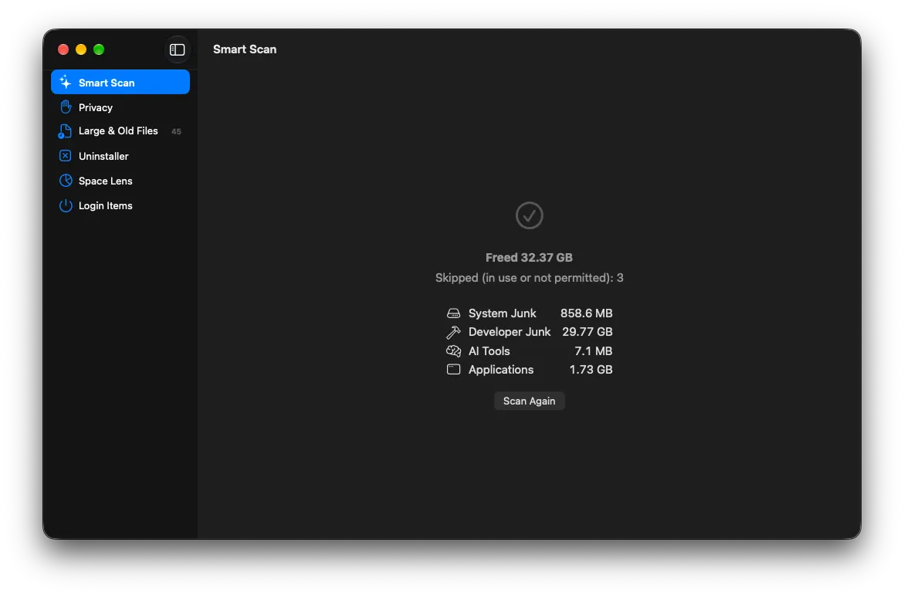Close the window with red button
This screenshot has width=904, height=596.
[x=63, y=49]
